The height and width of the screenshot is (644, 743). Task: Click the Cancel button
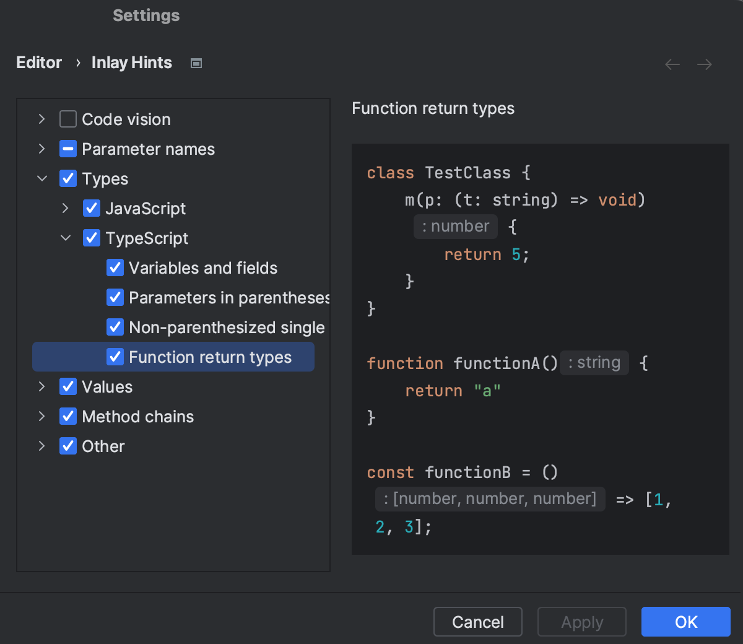477,622
